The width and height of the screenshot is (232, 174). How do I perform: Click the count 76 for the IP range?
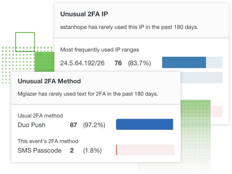(118, 63)
